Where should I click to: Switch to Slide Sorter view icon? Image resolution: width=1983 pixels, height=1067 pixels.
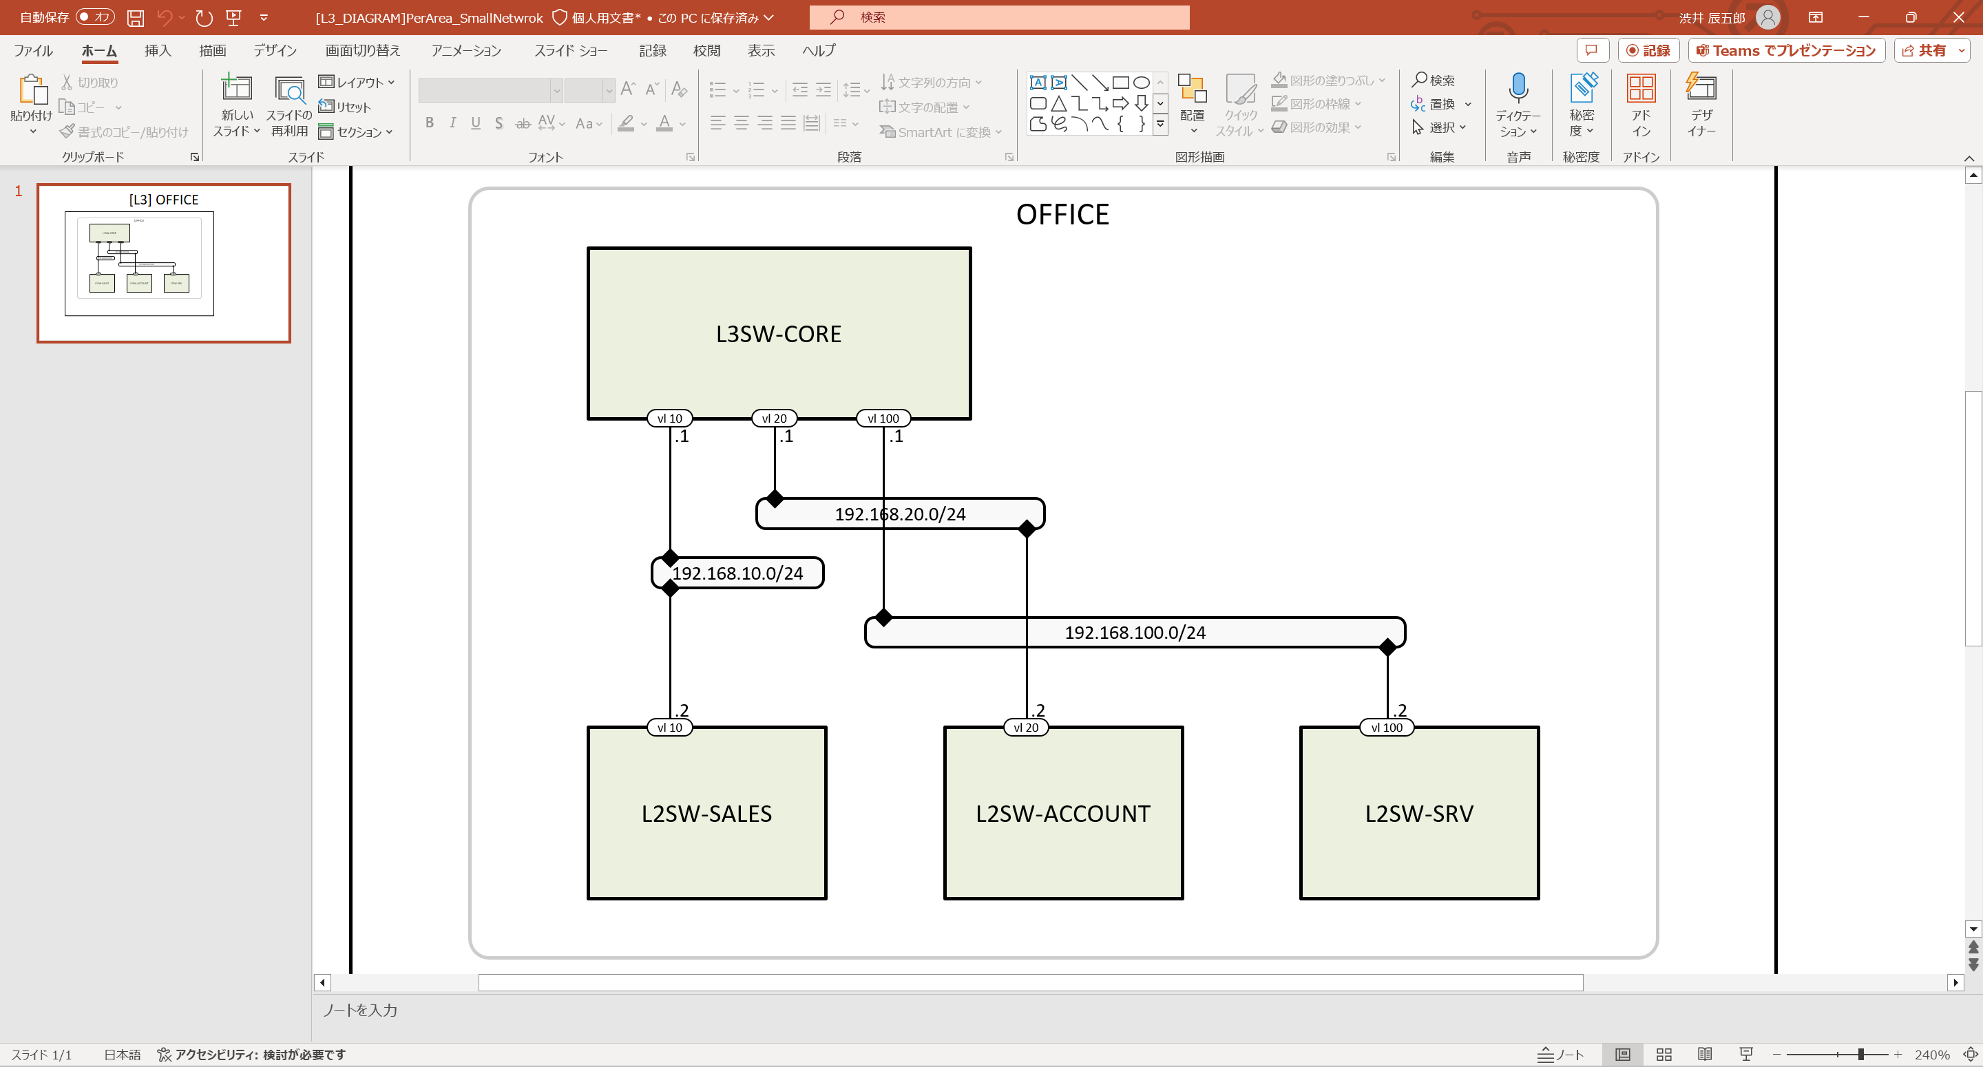1664,1055
